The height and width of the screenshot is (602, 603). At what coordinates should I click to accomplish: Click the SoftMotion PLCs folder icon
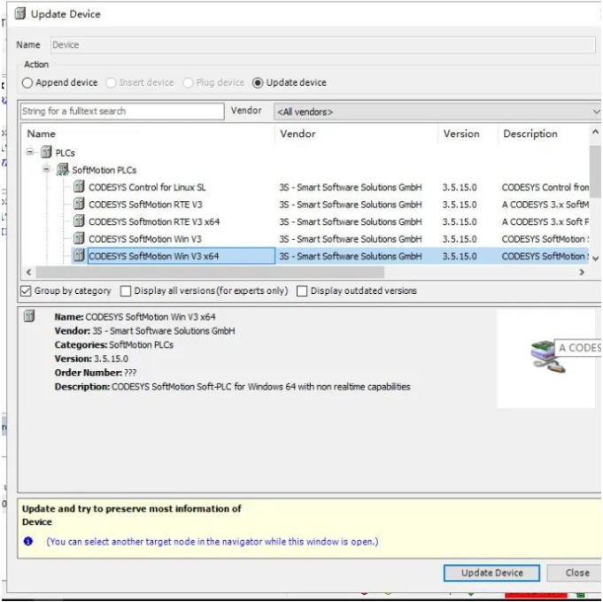pyautogui.click(x=62, y=169)
